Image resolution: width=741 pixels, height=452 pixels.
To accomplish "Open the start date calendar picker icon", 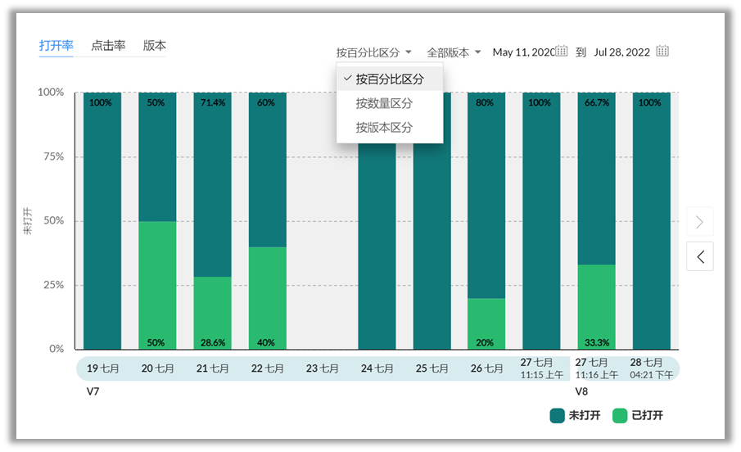I will pyautogui.click(x=561, y=52).
